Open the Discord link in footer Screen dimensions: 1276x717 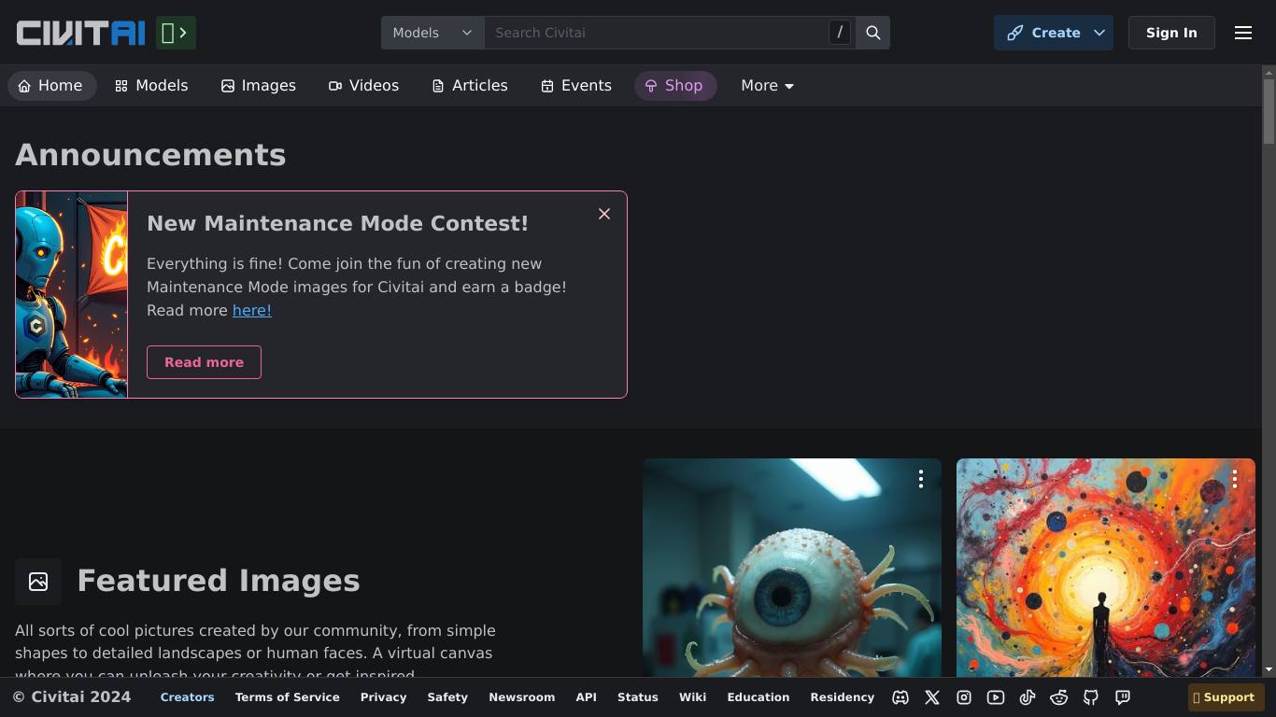click(900, 697)
